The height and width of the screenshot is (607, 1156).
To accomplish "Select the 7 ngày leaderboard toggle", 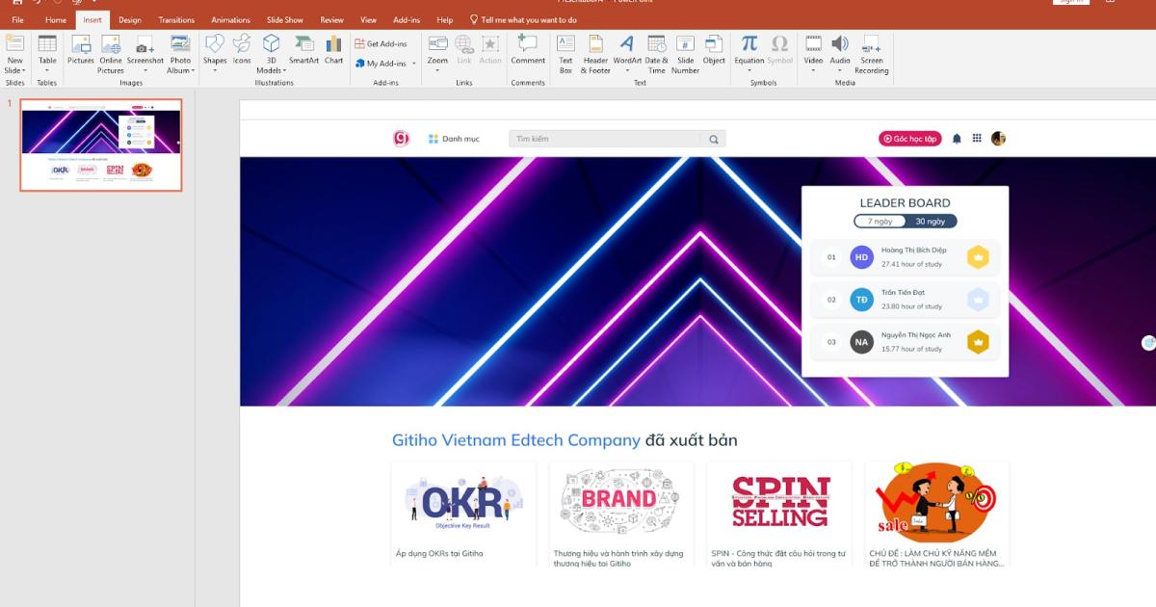I will (x=880, y=222).
